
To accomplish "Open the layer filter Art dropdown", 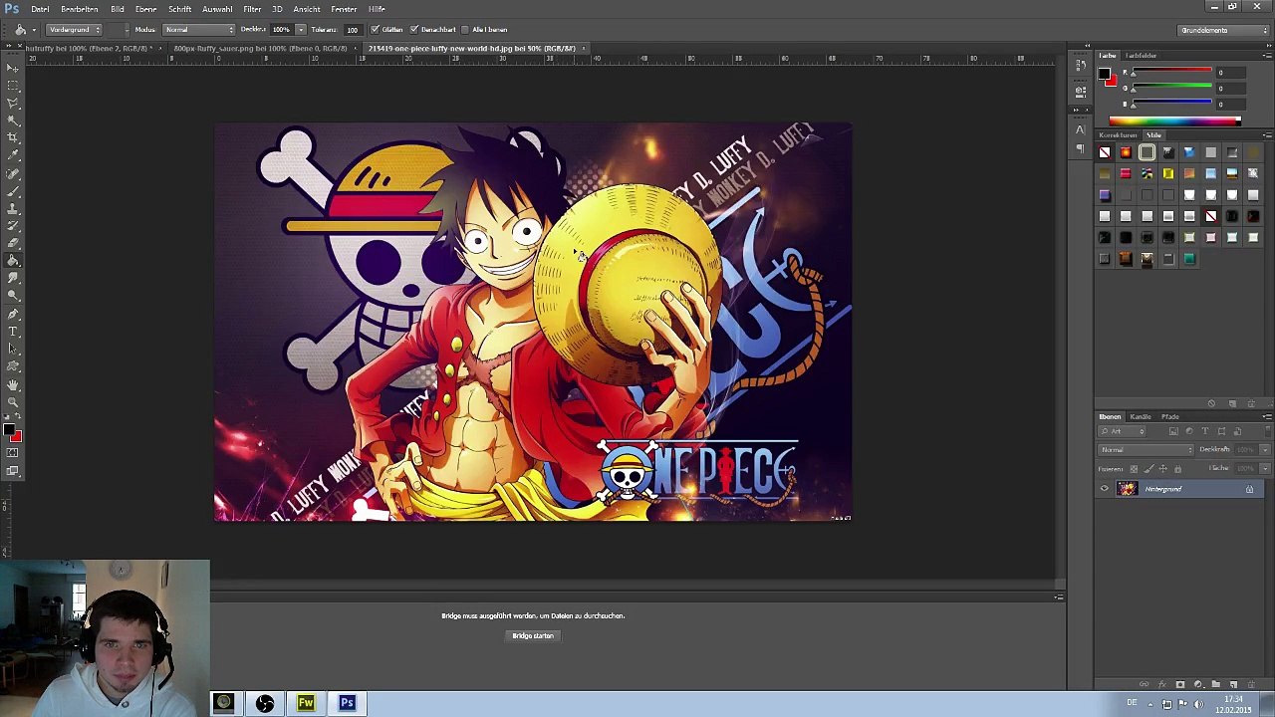I will pos(1122,431).
